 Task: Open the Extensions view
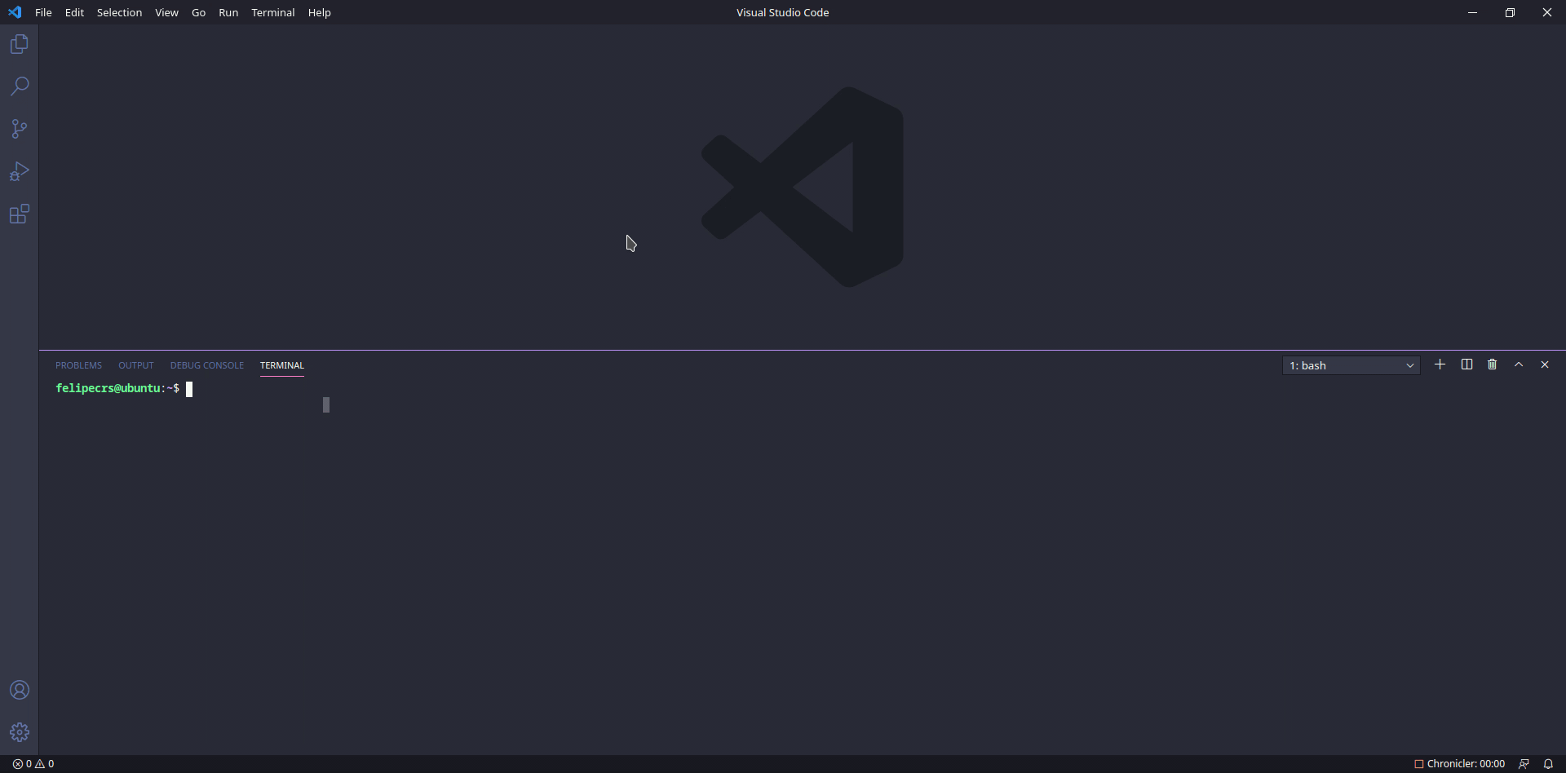pyautogui.click(x=20, y=214)
